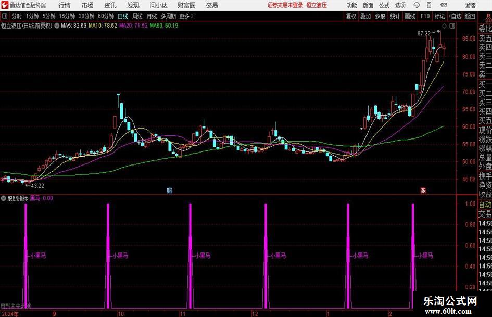Click the 复权 toolbar button
This screenshot has height=317, width=492.
[351, 16]
